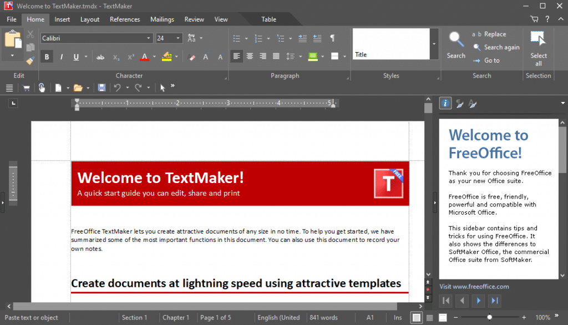This screenshot has height=325, width=568.
Task: Clear character formatting with eraser icon
Action: point(191,57)
